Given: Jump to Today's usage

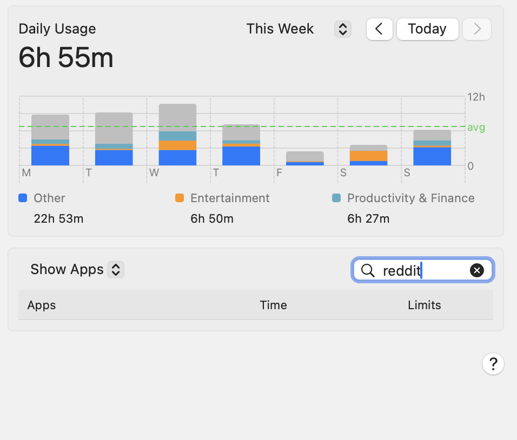Looking at the screenshot, I should 427,29.
